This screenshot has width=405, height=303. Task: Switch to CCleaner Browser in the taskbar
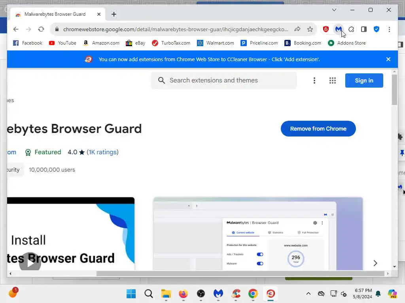tap(271, 294)
